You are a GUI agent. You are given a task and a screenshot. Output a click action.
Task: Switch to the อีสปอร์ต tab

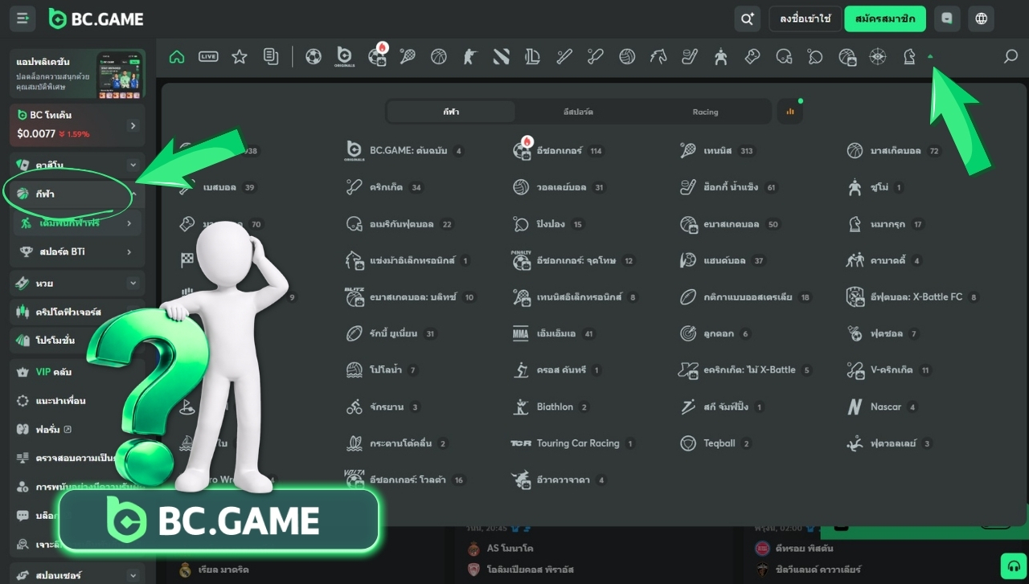pyautogui.click(x=578, y=112)
